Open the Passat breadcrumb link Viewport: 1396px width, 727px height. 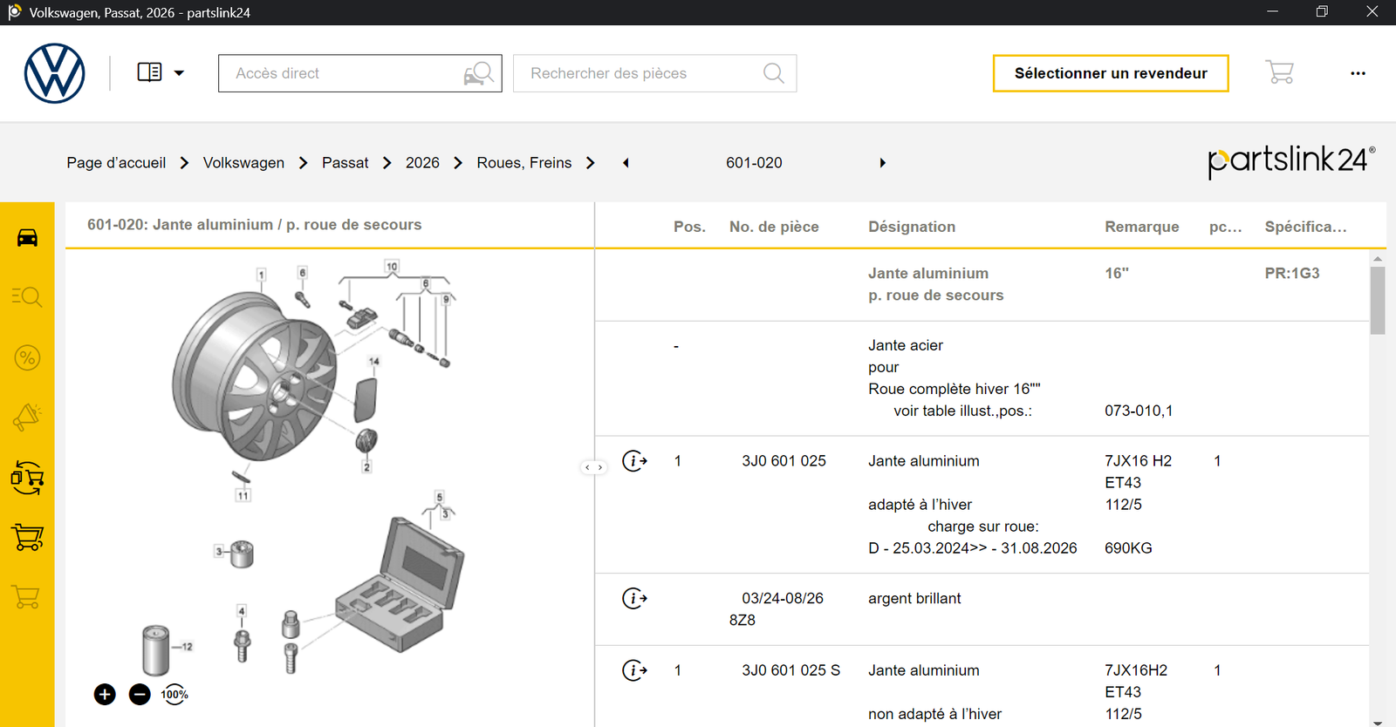(345, 163)
